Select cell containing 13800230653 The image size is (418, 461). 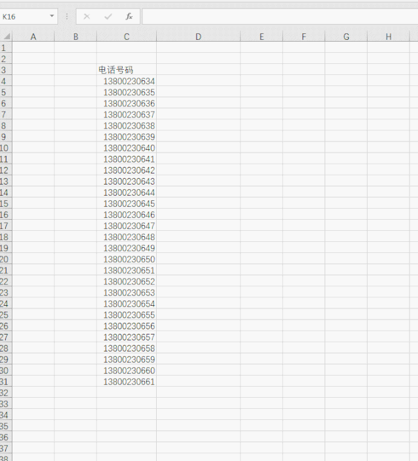(x=126, y=293)
